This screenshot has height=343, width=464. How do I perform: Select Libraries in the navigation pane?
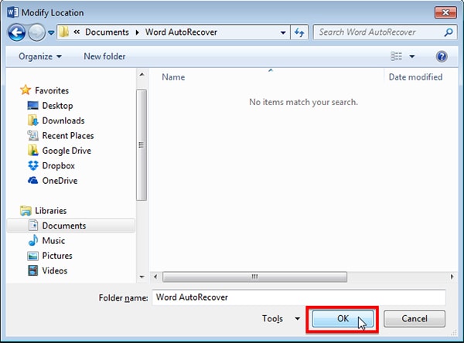pyautogui.click(x=50, y=211)
